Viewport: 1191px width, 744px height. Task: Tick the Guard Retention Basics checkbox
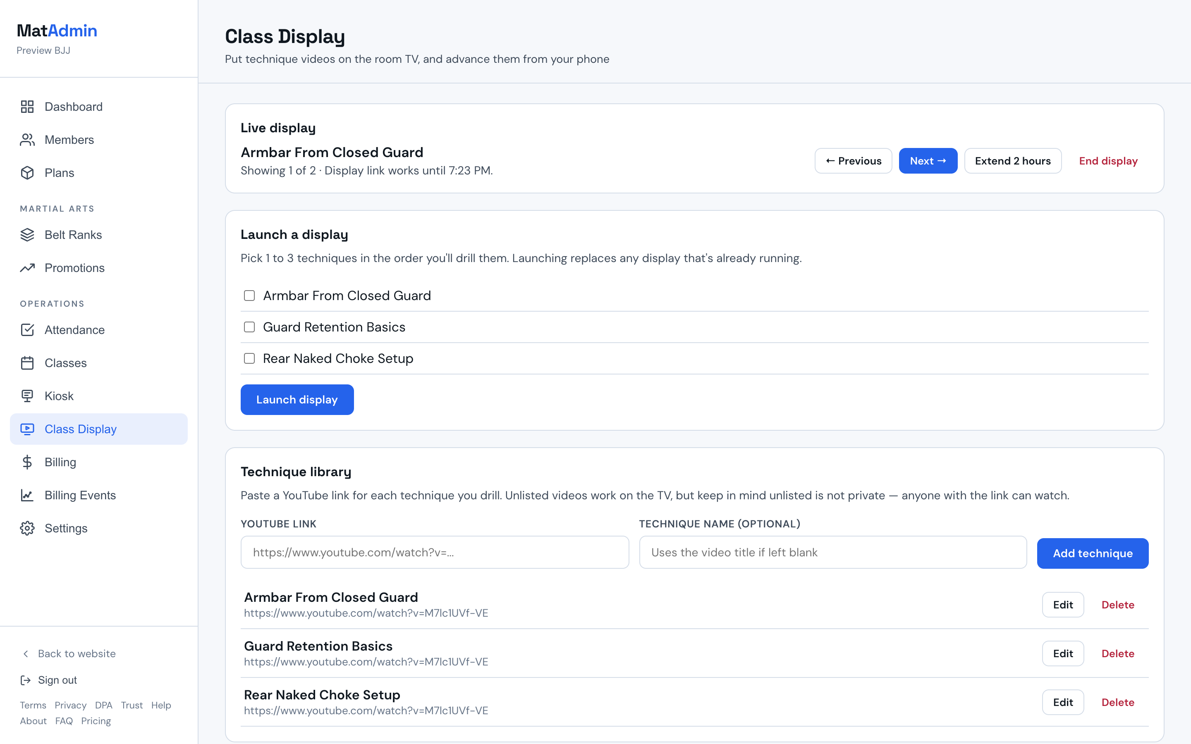[249, 327]
